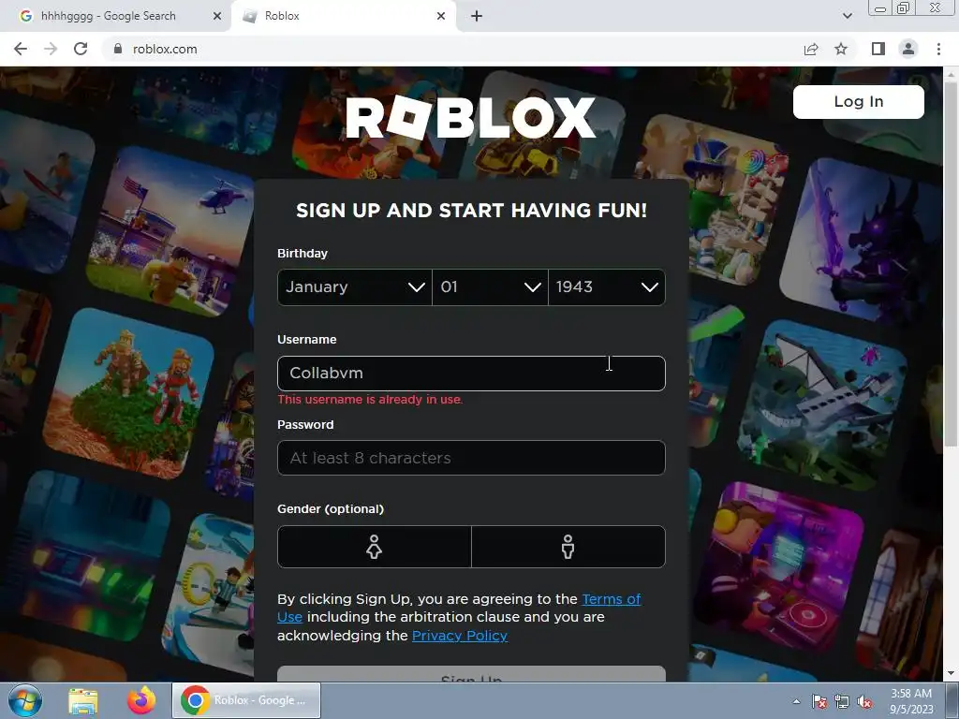Open the taskbar clock showing 3:58 AM
Image resolution: width=959 pixels, height=719 pixels.
[911, 701]
